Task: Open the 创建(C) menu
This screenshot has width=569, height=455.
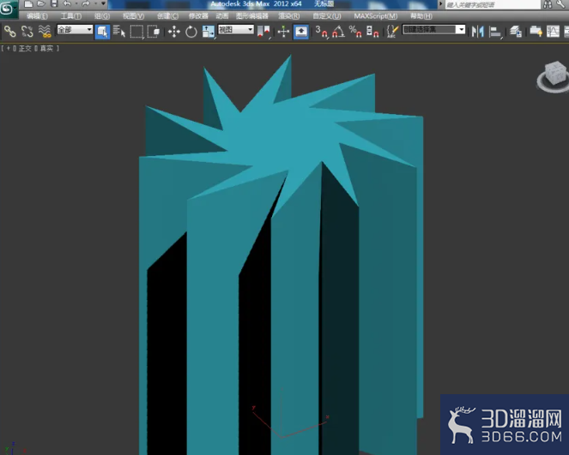Action: (167, 16)
